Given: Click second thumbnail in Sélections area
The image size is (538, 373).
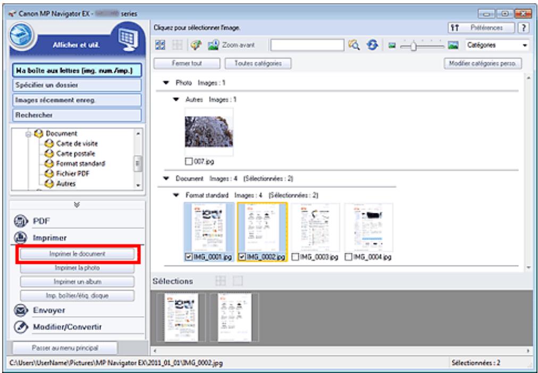Looking at the screenshot, I should [234, 317].
